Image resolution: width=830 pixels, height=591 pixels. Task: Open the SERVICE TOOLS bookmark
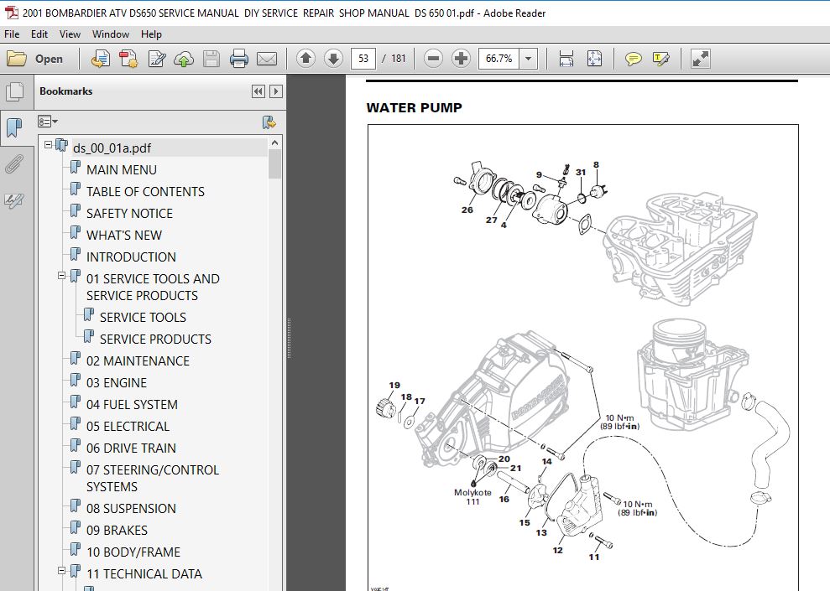click(x=143, y=317)
